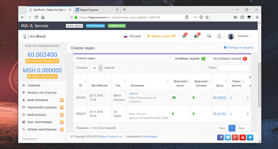The image size is (278, 149).
Task: Click Пополнить баланс EUR button
Action: point(42,61)
